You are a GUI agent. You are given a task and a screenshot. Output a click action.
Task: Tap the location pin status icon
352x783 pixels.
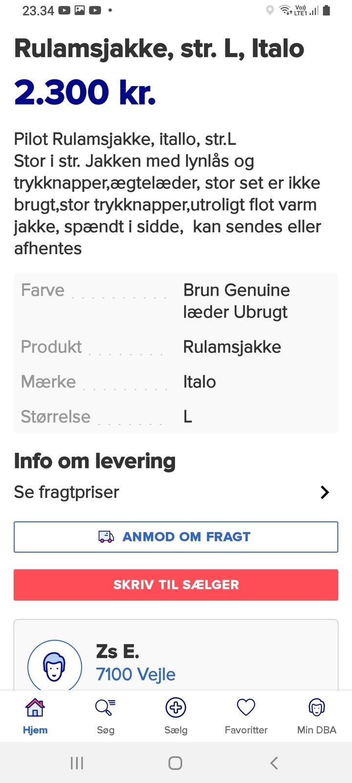coord(269,10)
